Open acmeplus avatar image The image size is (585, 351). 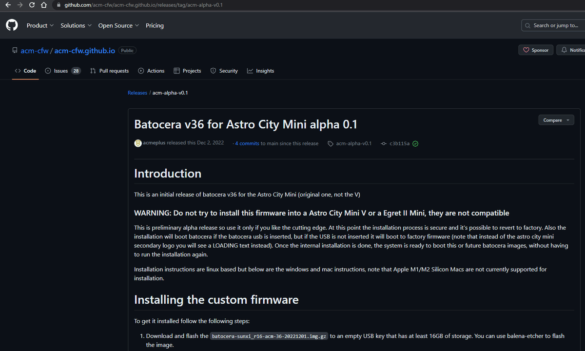pos(138,143)
